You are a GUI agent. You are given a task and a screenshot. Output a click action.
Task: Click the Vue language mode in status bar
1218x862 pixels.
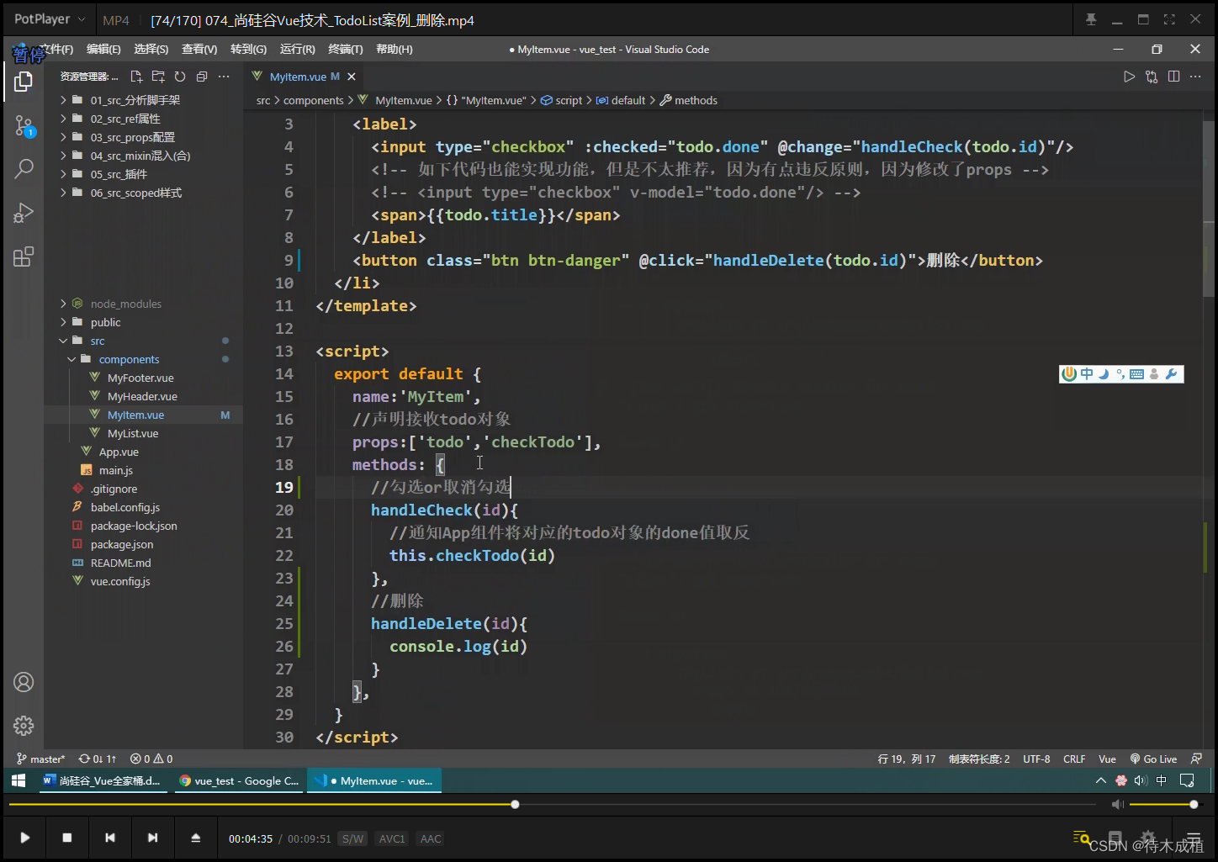click(1107, 759)
